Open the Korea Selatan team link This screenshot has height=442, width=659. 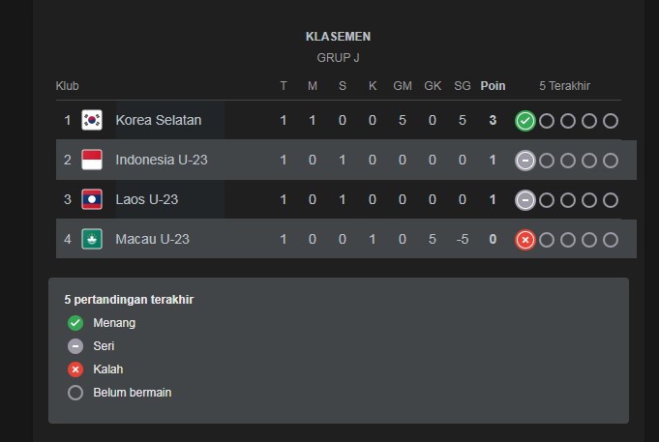(x=159, y=120)
